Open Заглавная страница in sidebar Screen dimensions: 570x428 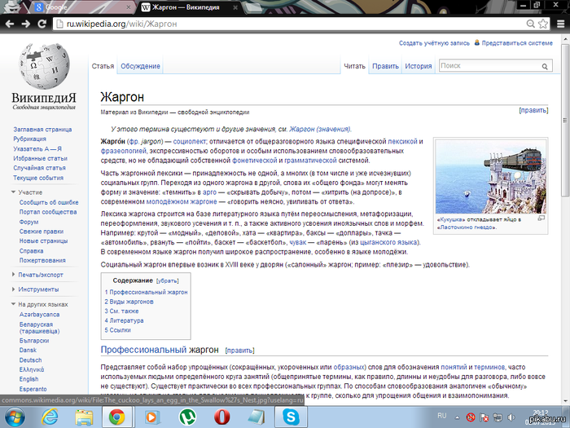(42, 129)
